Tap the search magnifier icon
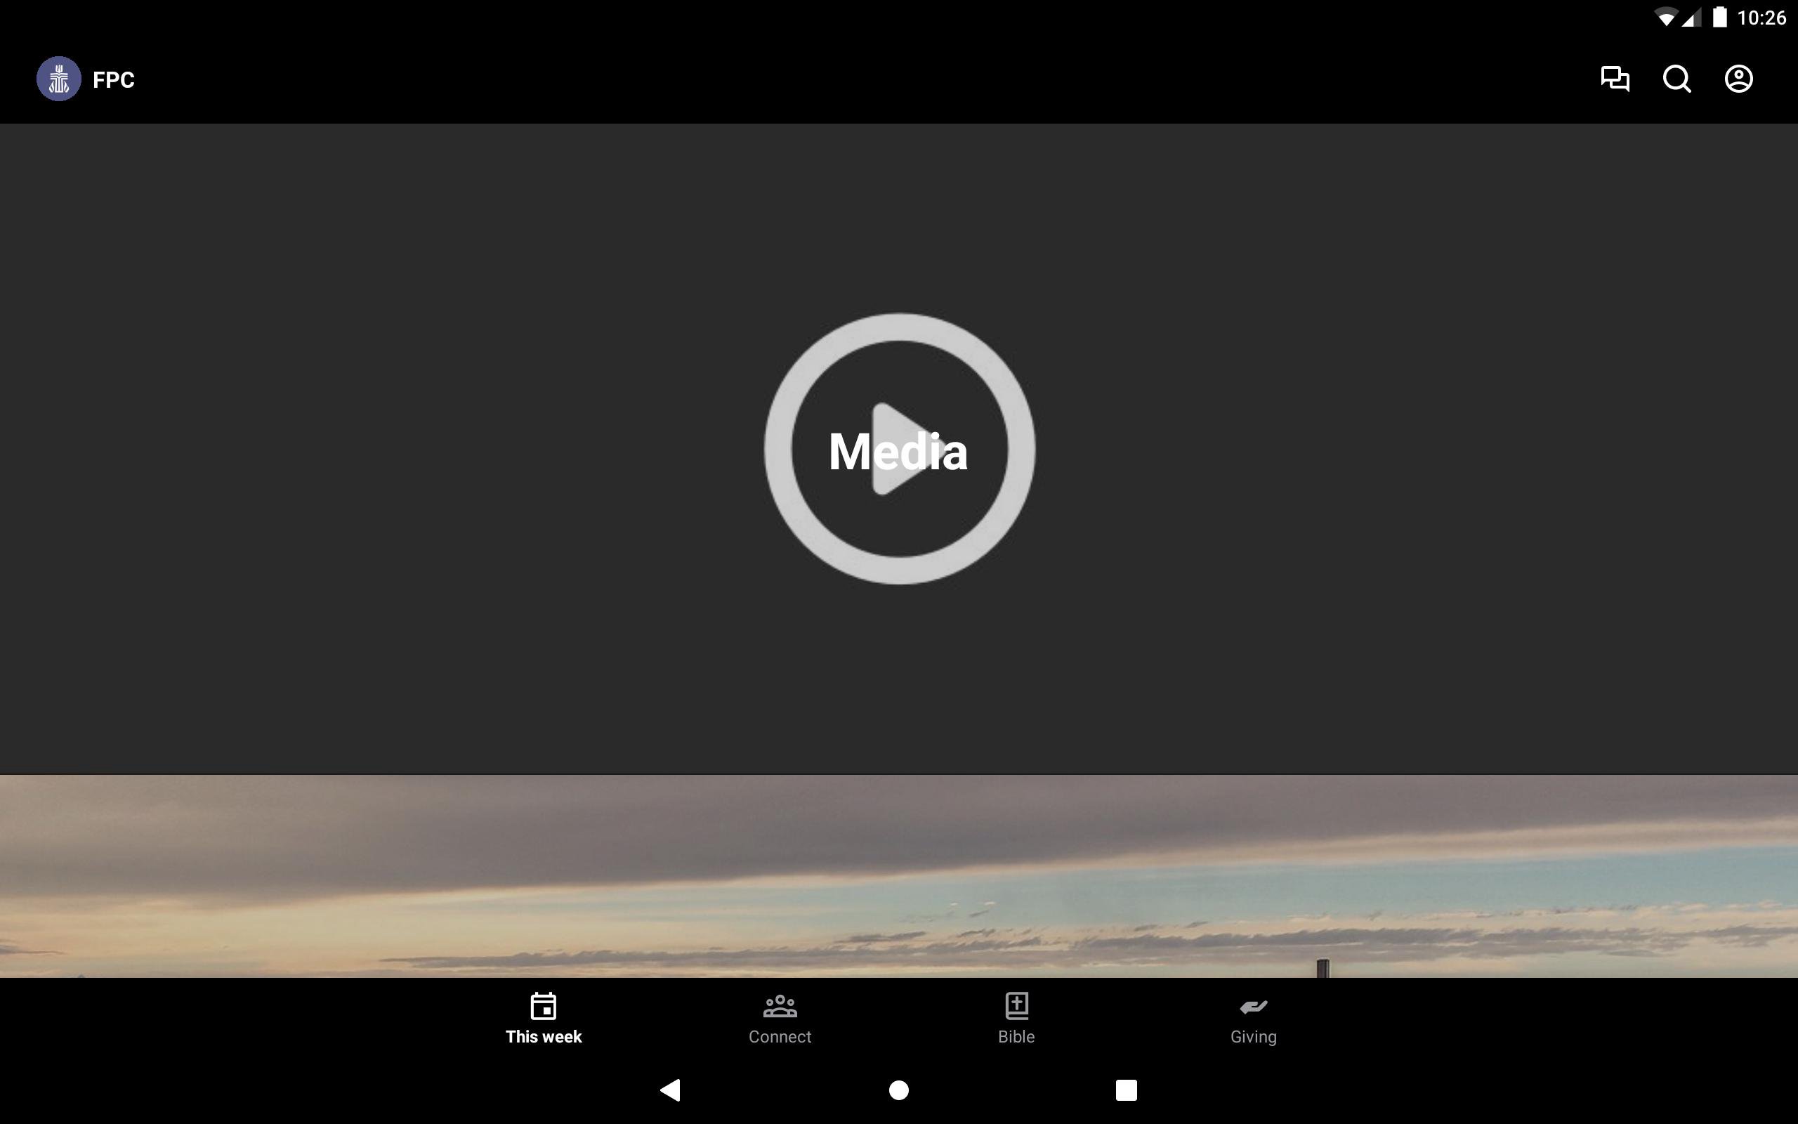This screenshot has height=1124, width=1798. coord(1676,79)
